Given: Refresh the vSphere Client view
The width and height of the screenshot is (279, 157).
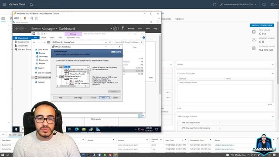Looking at the screenshot, I should (x=214, y=4).
